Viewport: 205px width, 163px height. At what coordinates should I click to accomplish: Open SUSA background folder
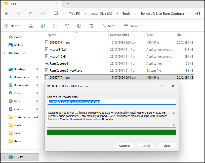point(23,117)
